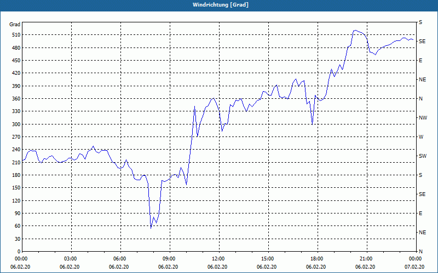Click the W compass label on right axis
The image size is (438, 273).
(x=421, y=137)
